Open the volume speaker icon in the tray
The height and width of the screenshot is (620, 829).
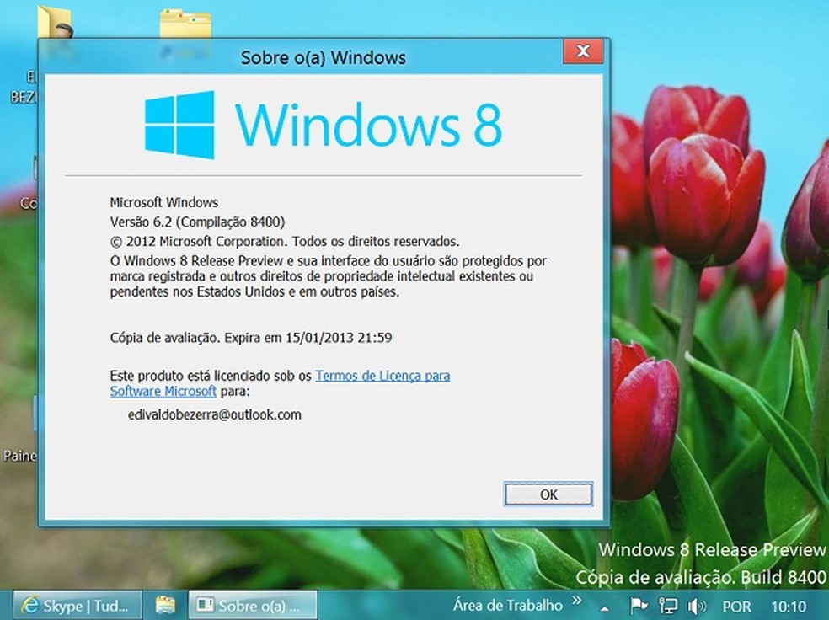696,605
